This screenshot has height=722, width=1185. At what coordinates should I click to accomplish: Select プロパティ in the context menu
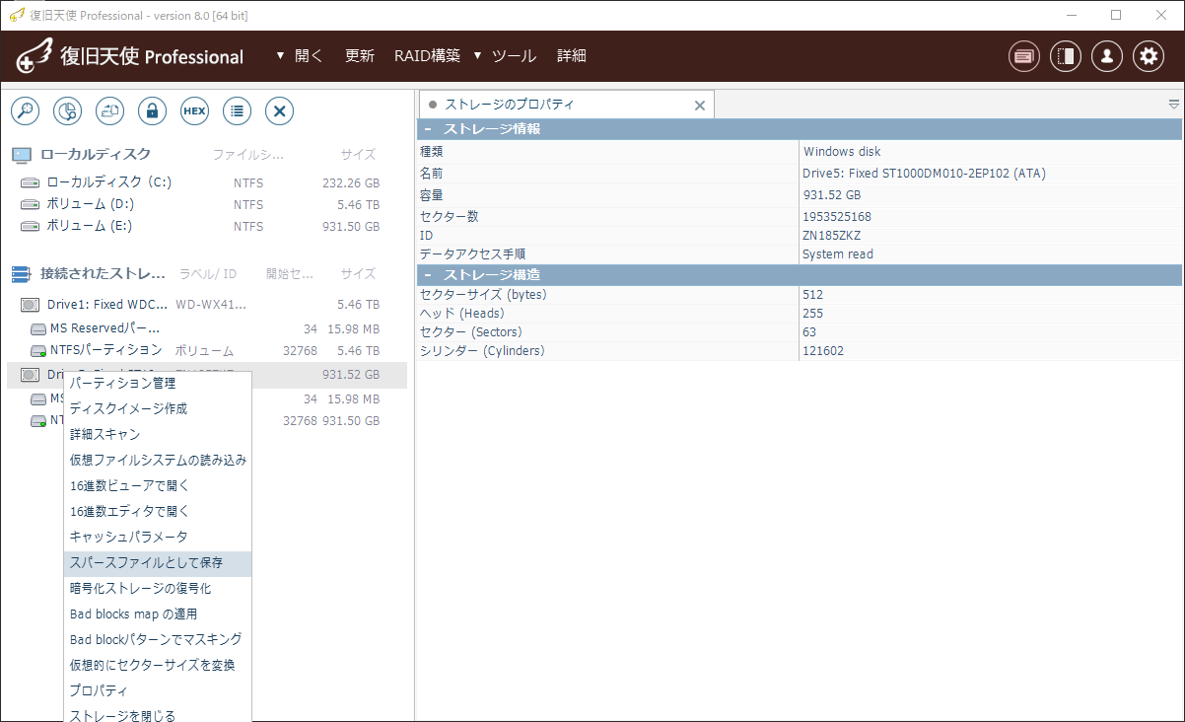coord(158,690)
